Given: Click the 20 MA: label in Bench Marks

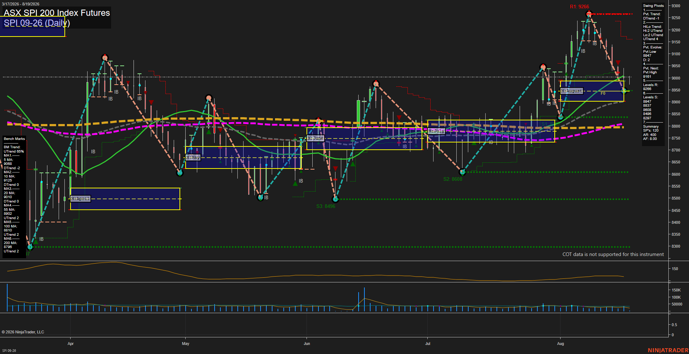Looking at the screenshot, I should [x=9, y=193].
